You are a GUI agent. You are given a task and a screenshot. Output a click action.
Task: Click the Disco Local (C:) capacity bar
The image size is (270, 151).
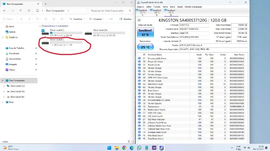[66, 33]
